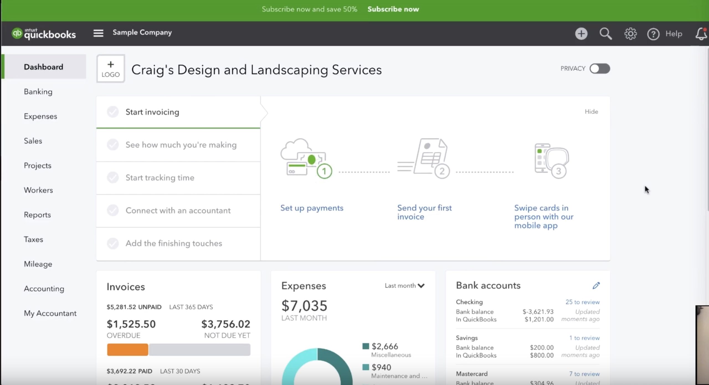Open the Last month expenses dropdown

pos(405,286)
